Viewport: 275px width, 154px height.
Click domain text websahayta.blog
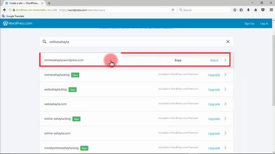(x=55, y=89)
